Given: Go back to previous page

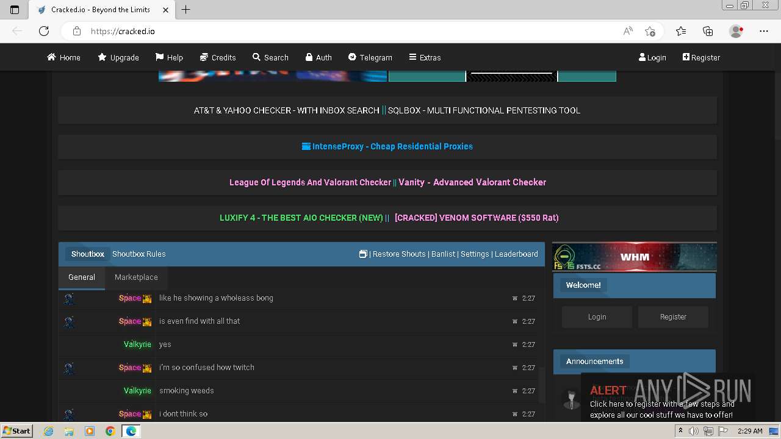Looking at the screenshot, I should 17,31.
